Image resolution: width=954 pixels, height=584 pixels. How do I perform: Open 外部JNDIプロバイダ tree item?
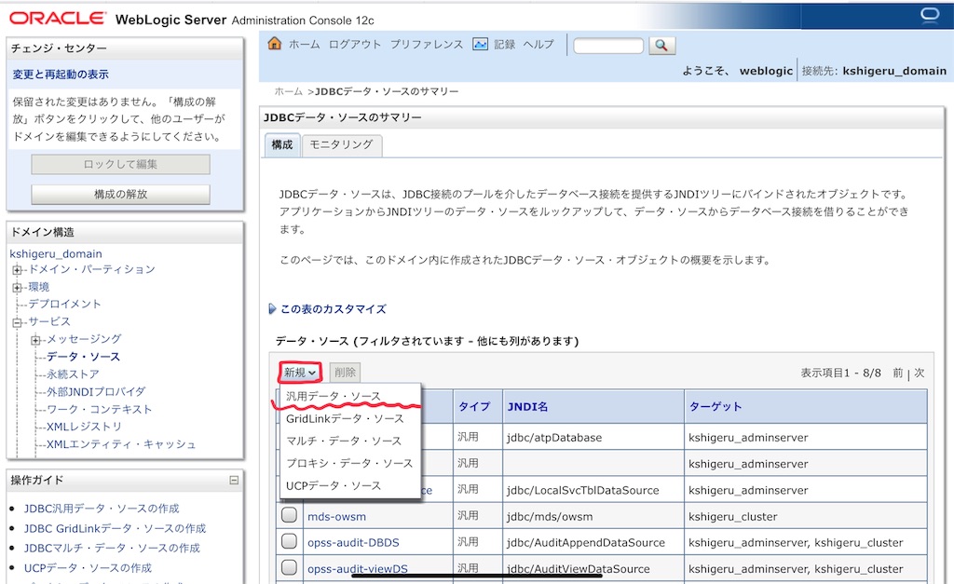96,392
